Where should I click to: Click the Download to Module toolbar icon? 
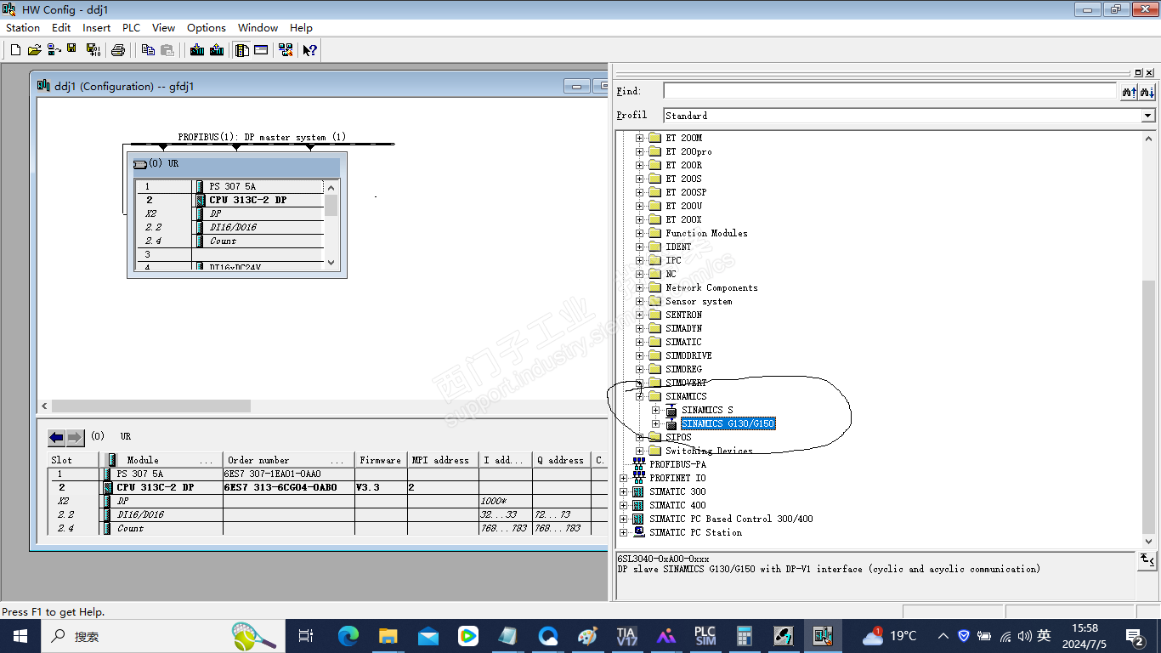[197, 50]
